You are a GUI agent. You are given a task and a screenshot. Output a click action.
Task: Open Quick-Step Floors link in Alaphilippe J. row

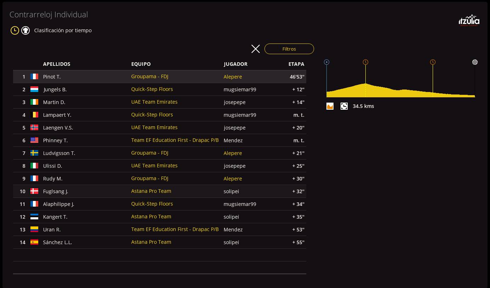(x=152, y=204)
